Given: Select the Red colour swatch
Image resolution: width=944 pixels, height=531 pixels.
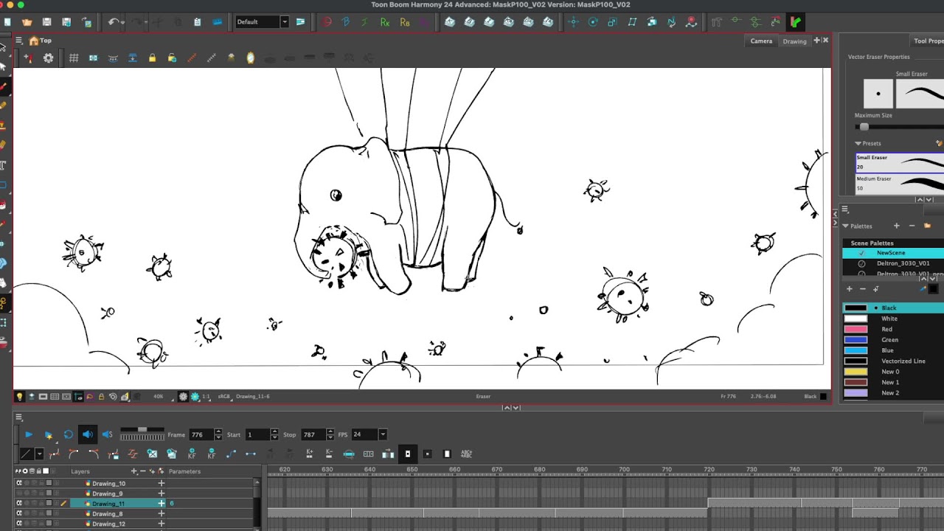Looking at the screenshot, I should pos(855,329).
